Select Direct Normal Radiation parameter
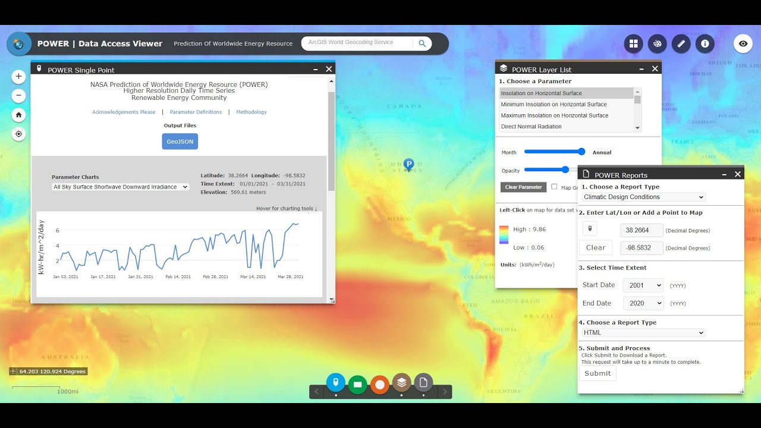 [x=567, y=127]
